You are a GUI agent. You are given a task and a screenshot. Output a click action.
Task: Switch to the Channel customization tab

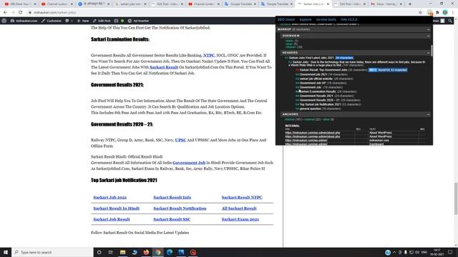tap(57, 4)
